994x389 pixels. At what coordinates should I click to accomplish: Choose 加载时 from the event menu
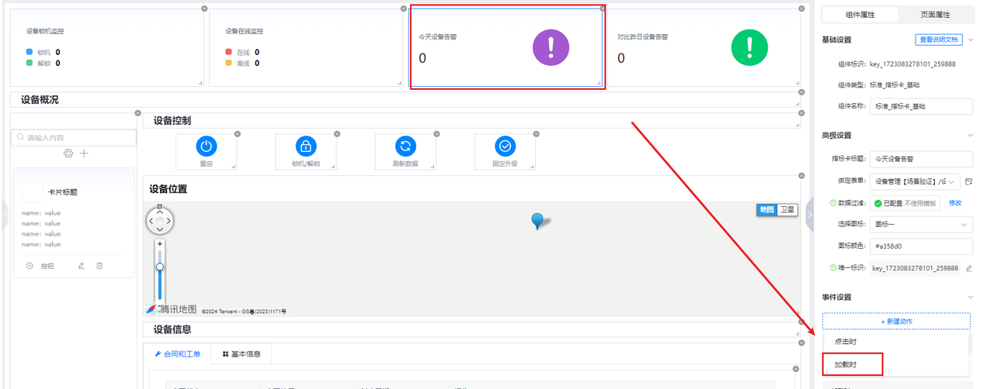pyautogui.click(x=846, y=364)
